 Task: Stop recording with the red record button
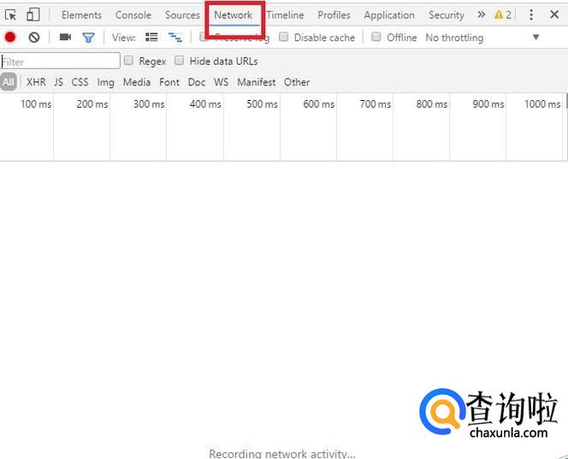point(10,37)
